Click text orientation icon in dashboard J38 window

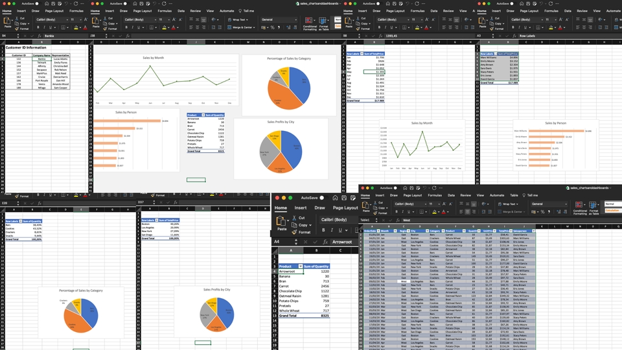click(214, 19)
